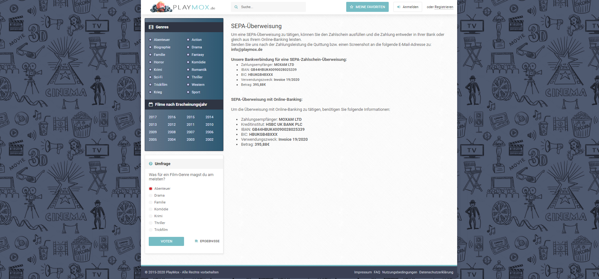Click the star icon in Meine Favoriten
Viewport: 599px width, 279px height.
click(352, 7)
